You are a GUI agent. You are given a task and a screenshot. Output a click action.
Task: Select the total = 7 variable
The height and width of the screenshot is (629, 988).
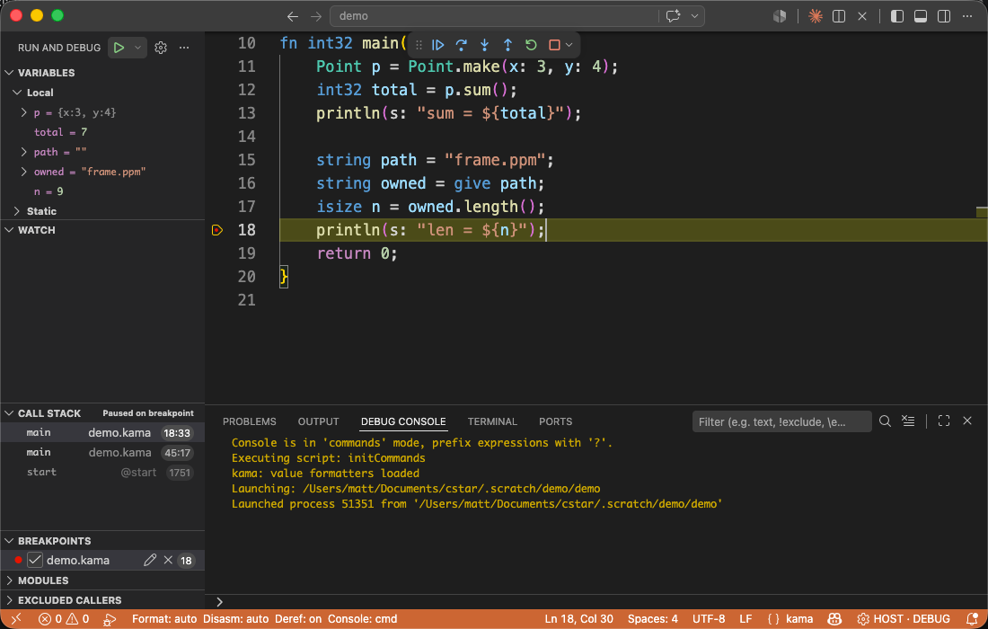tap(102, 132)
